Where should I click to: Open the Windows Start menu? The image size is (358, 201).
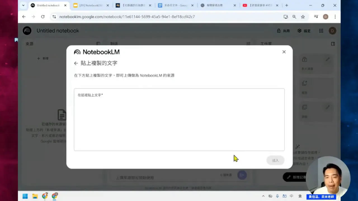pos(25,196)
